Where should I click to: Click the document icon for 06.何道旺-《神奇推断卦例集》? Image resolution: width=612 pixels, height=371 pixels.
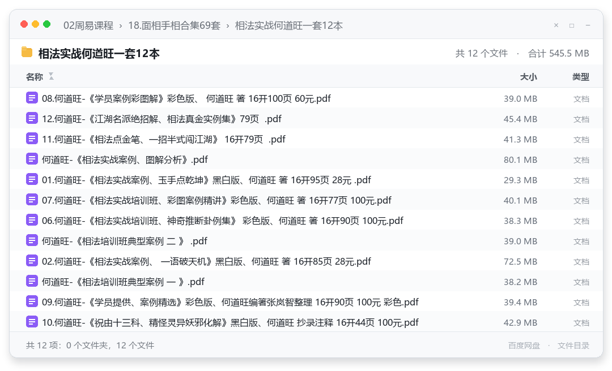click(x=32, y=220)
